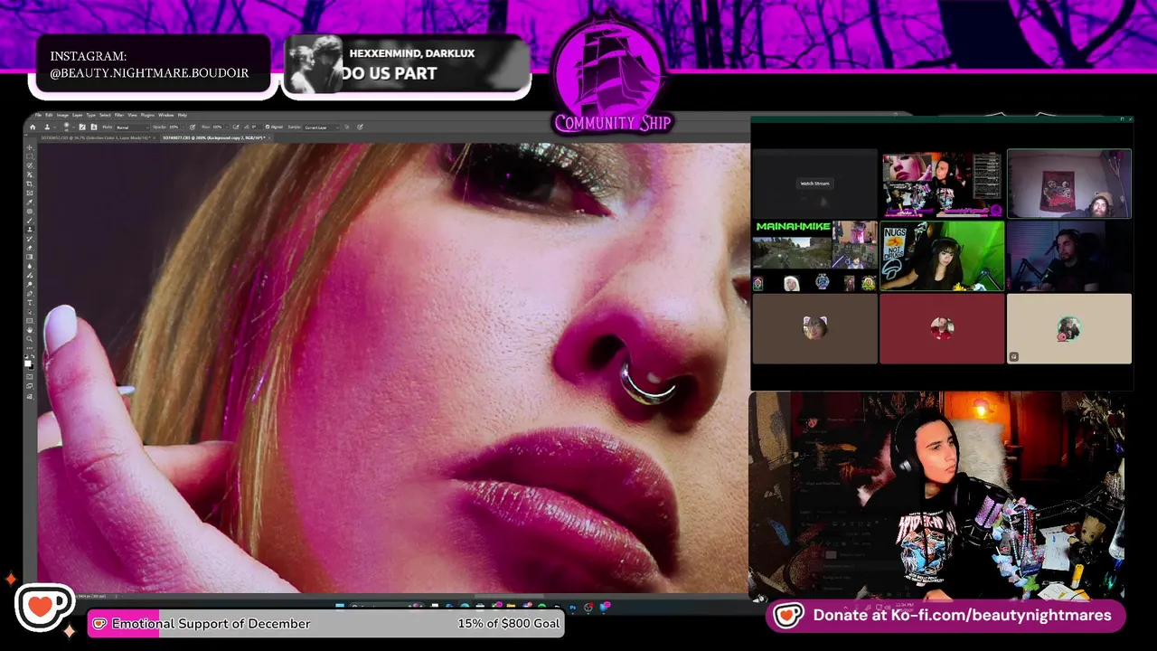
Task: Open the Edit menu
Action: [x=49, y=115]
